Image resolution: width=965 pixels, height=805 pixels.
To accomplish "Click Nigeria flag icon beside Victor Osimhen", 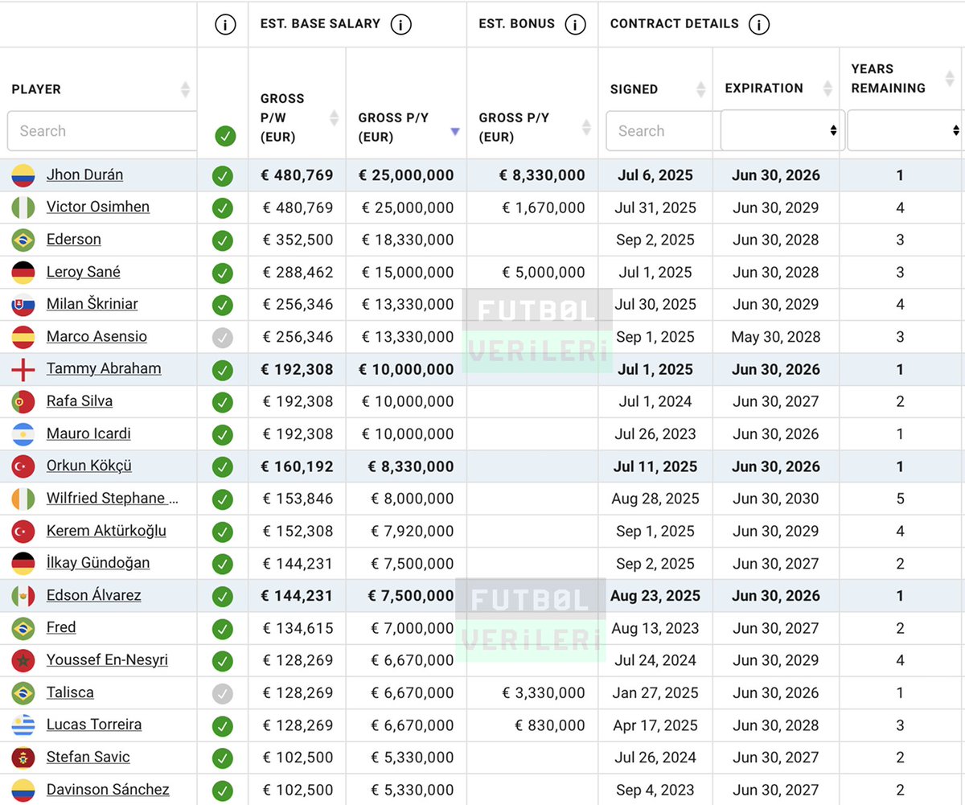I will (23, 207).
